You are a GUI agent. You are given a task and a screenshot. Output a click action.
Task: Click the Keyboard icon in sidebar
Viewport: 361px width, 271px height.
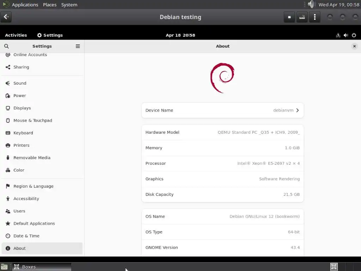point(8,133)
